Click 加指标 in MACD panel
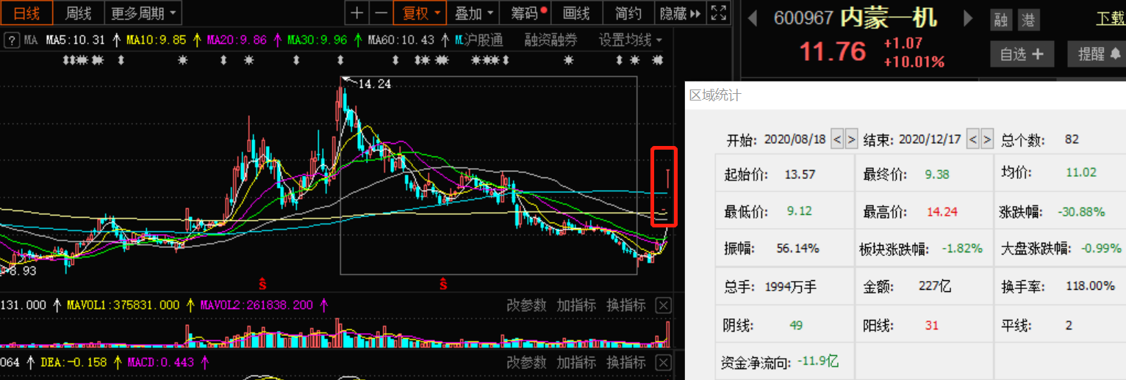Viewport: 1126px width, 380px height. [576, 362]
